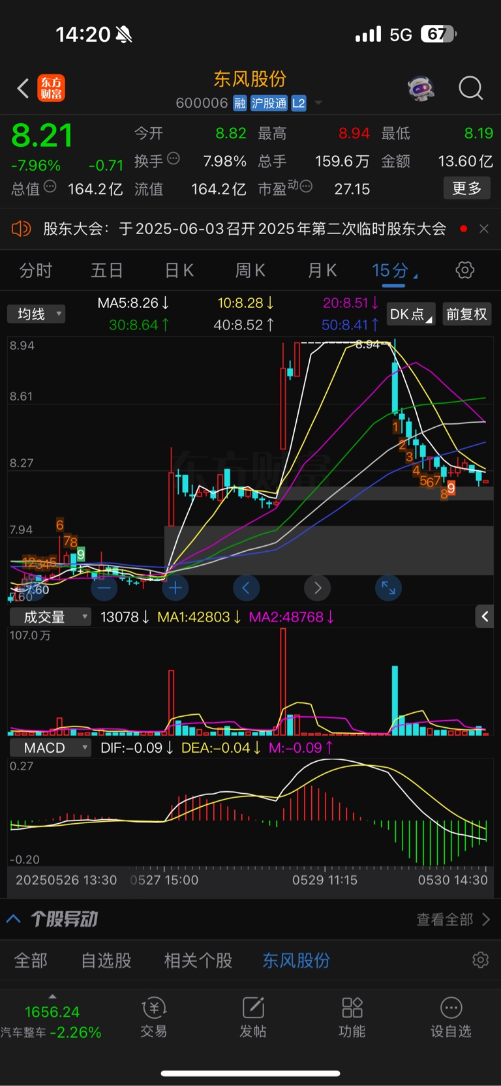501x1086 pixels.
Task: Open the 股东大会 announcement text
Action: 245,229
